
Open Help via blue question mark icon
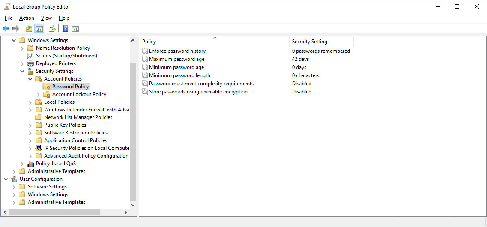coord(65,29)
